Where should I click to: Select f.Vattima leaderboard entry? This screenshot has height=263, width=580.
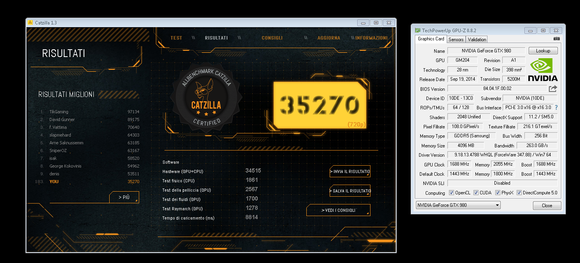[x=89, y=127]
